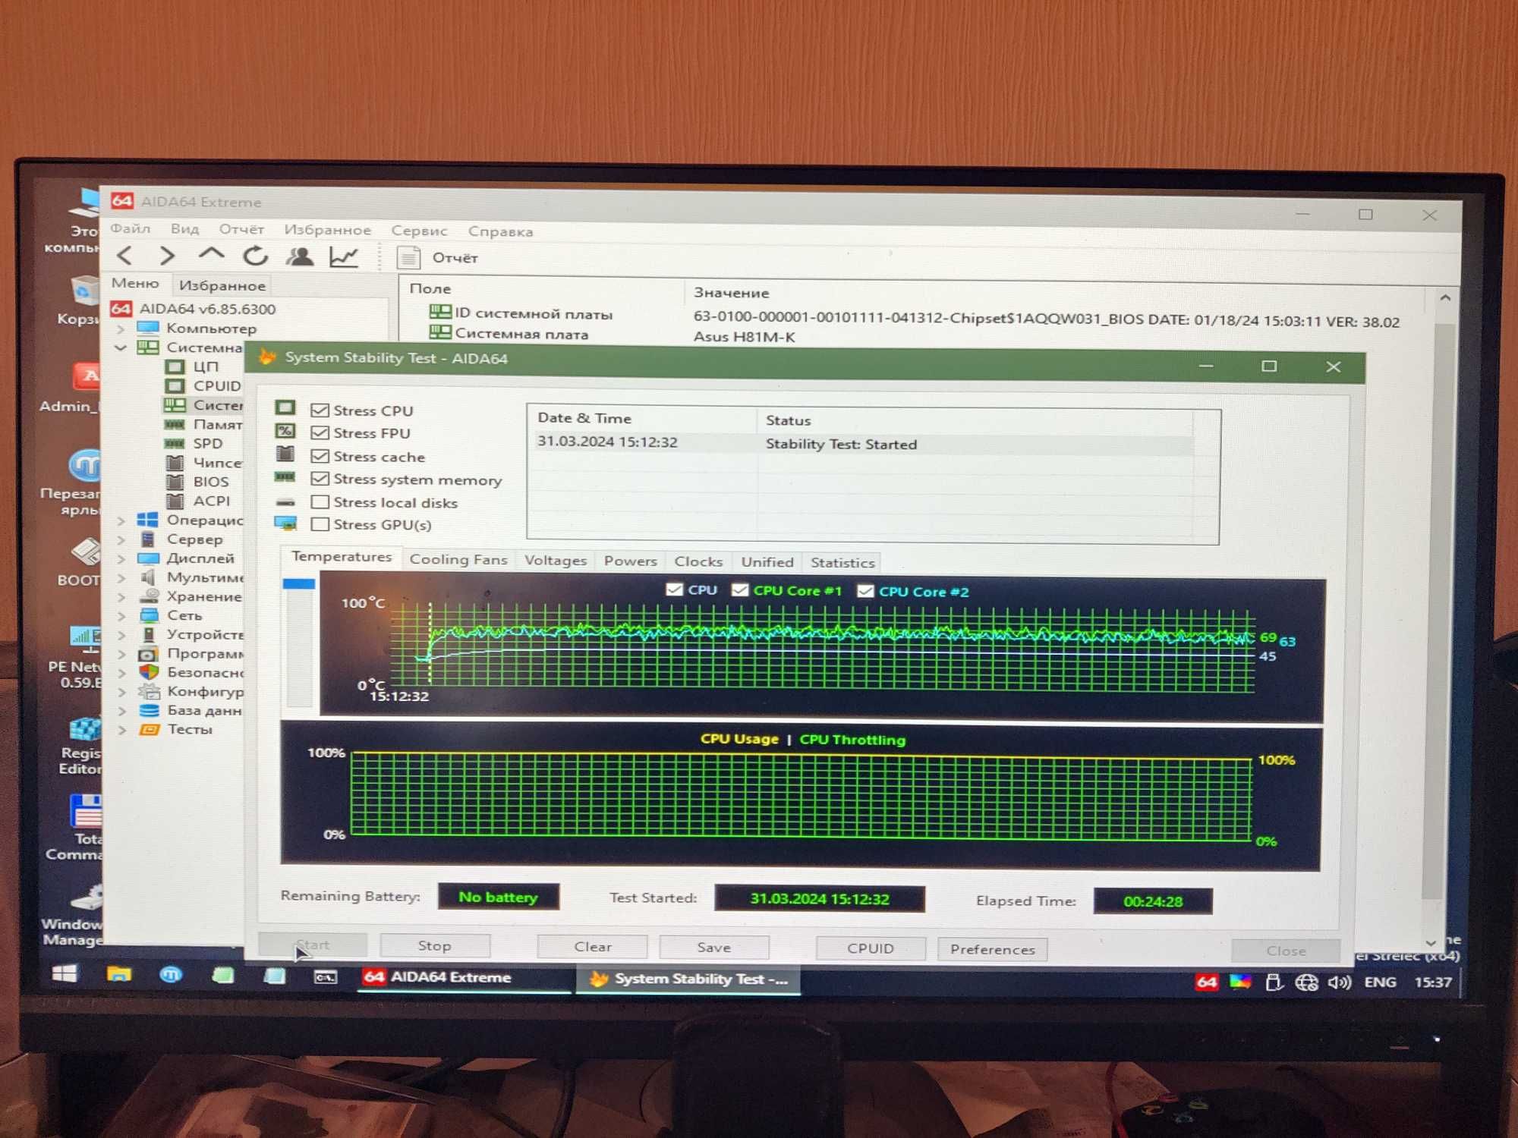Click the ID системной платы field icon
This screenshot has height=1138, width=1518.
click(x=440, y=311)
